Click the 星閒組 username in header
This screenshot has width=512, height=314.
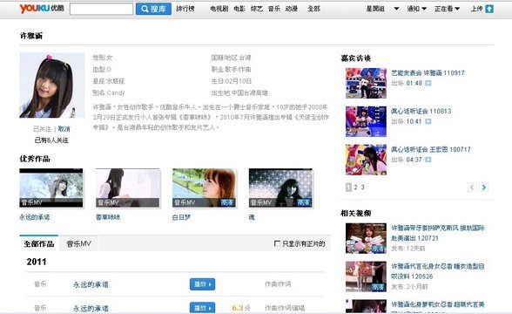375,9
